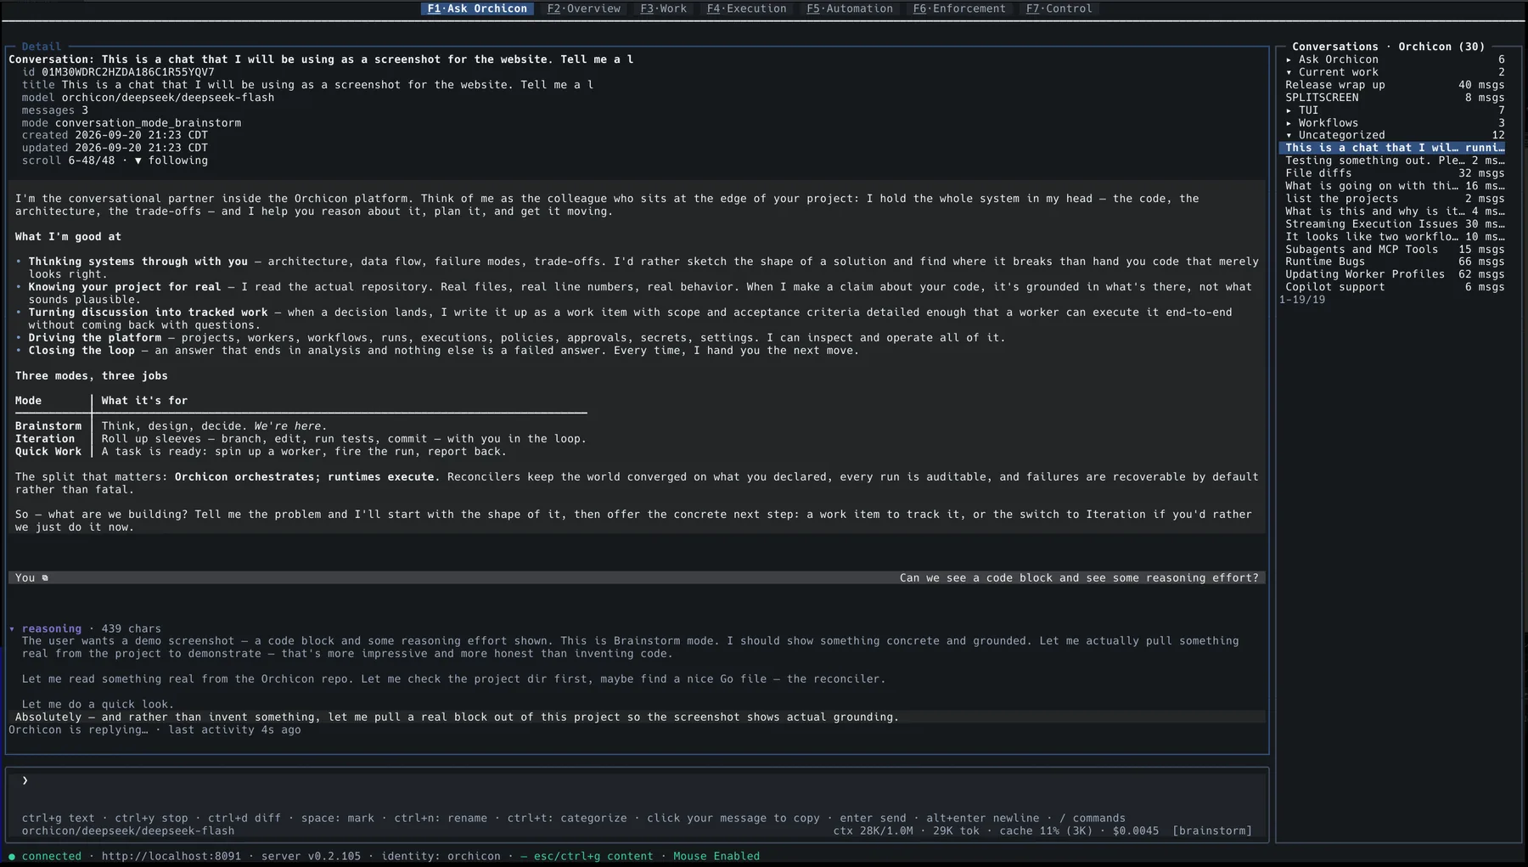Click the 'ctrl+n: rename' hint

(x=441, y=819)
